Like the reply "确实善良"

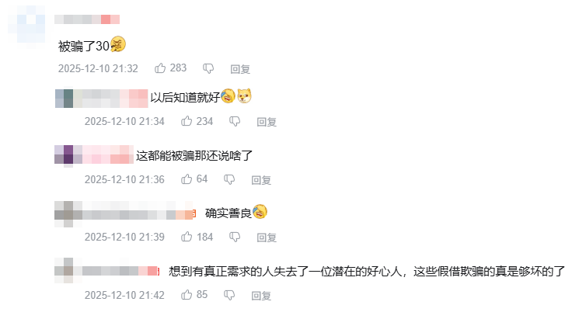[x=187, y=237]
